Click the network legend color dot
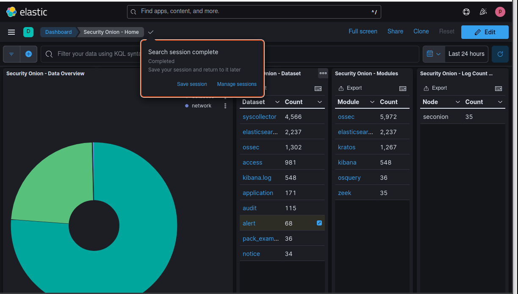This screenshot has height=294, width=518. (x=187, y=106)
